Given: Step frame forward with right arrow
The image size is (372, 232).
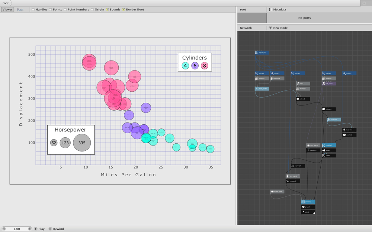Looking at the screenshot, I should pos(30,229).
